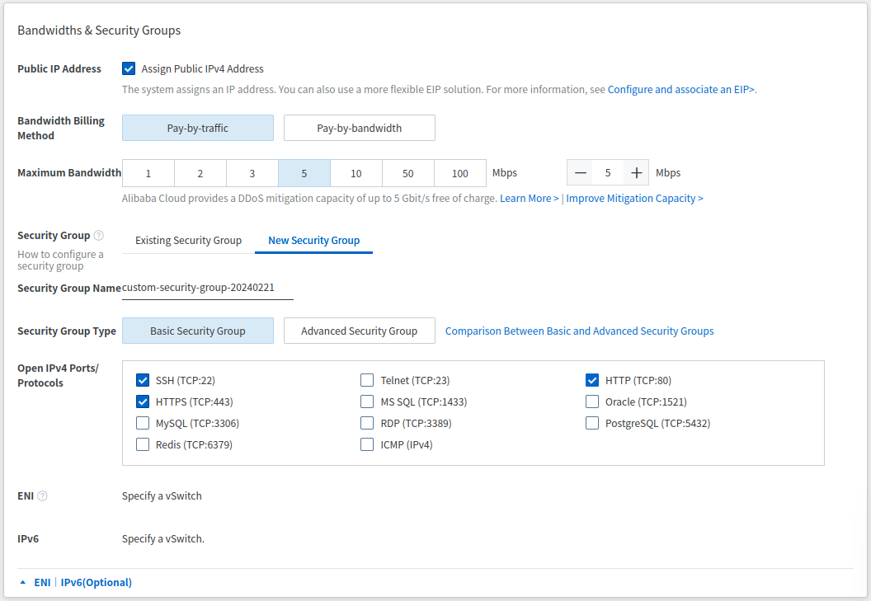Choose 100 Mbps maximum bandwidth
871x601 pixels.
tap(459, 173)
